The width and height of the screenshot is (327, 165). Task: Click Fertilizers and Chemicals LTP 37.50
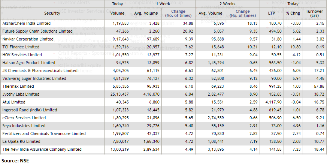point(277,133)
